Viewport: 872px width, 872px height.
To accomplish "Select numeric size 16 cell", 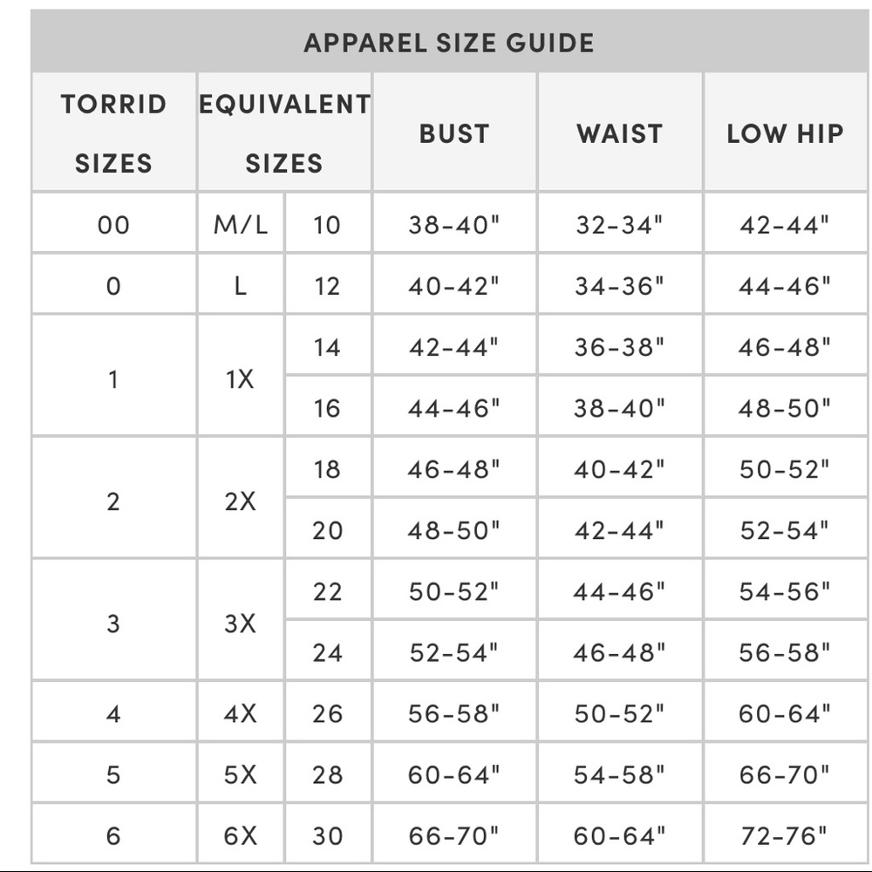I will [328, 406].
